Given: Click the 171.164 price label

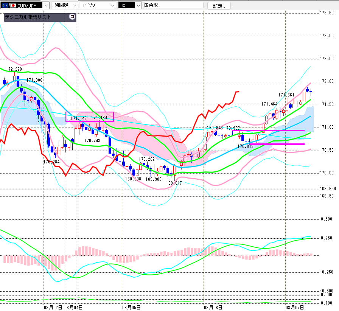Looking at the screenshot, I should (99, 118).
